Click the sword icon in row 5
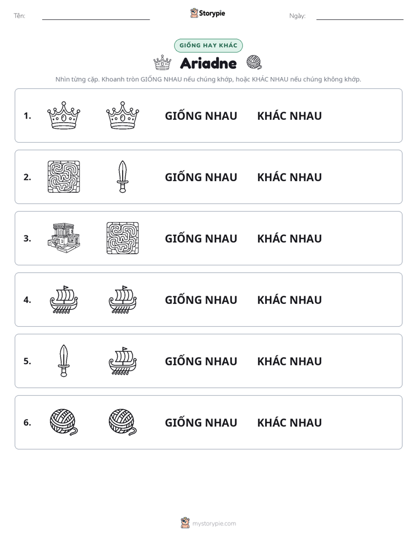Image resolution: width=417 pixels, height=540 pixels. pyautogui.click(x=64, y=361)
